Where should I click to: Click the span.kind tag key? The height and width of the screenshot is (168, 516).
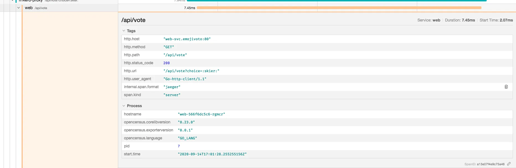pyautogui.click(x=132, y=95)
